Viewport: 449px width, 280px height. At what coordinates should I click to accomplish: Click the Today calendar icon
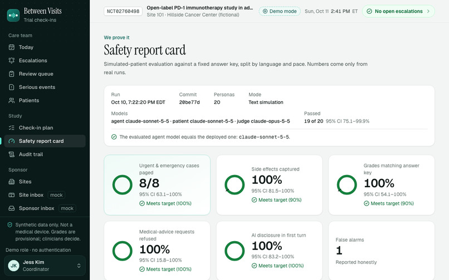coord(12,47)
